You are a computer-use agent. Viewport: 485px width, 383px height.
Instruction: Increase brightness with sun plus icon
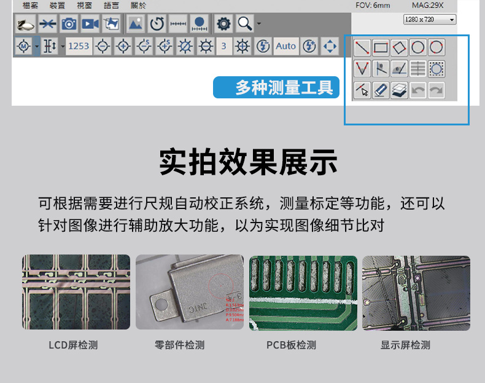[x=243, y=47]
